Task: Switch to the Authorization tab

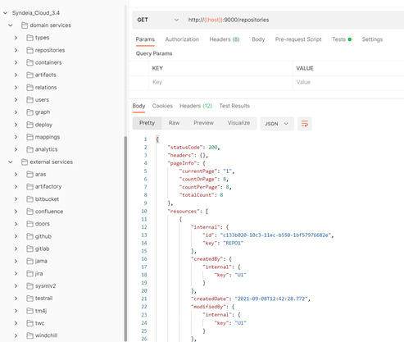Action: coord(182,39)
